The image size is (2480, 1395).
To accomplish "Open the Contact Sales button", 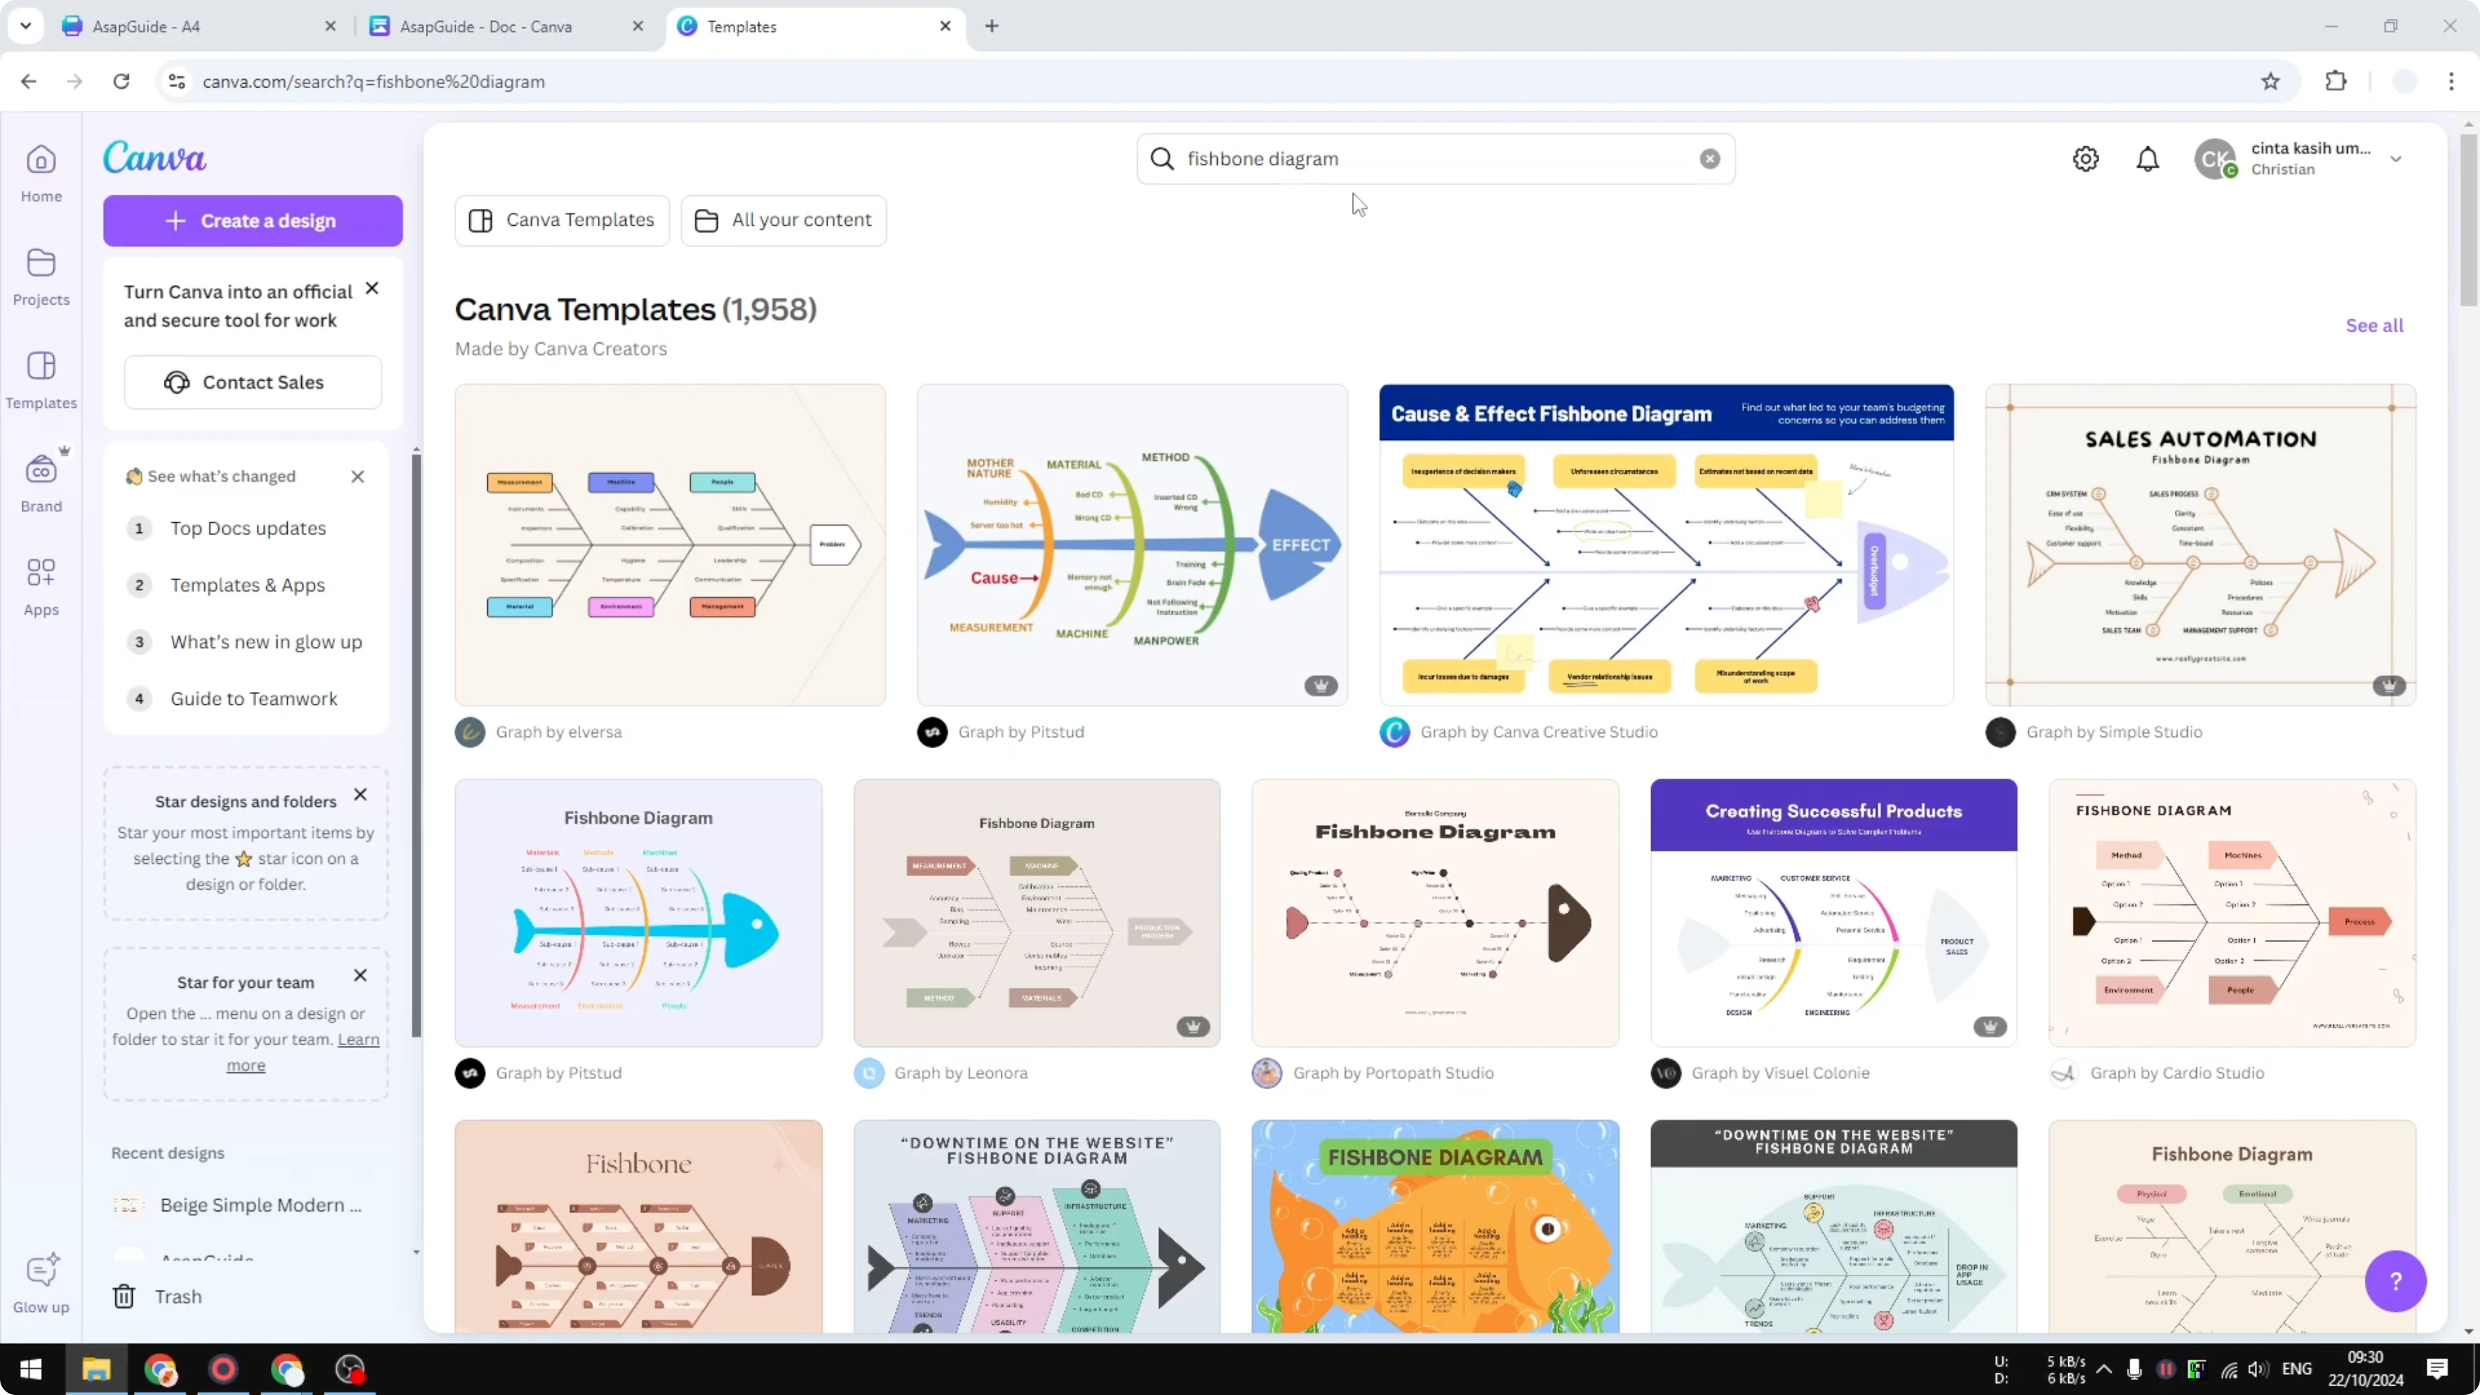I will (252, 381).
